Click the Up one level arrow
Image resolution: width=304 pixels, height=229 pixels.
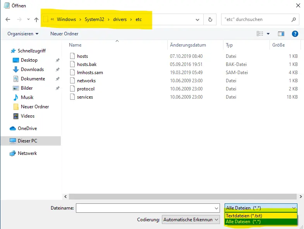36,19
